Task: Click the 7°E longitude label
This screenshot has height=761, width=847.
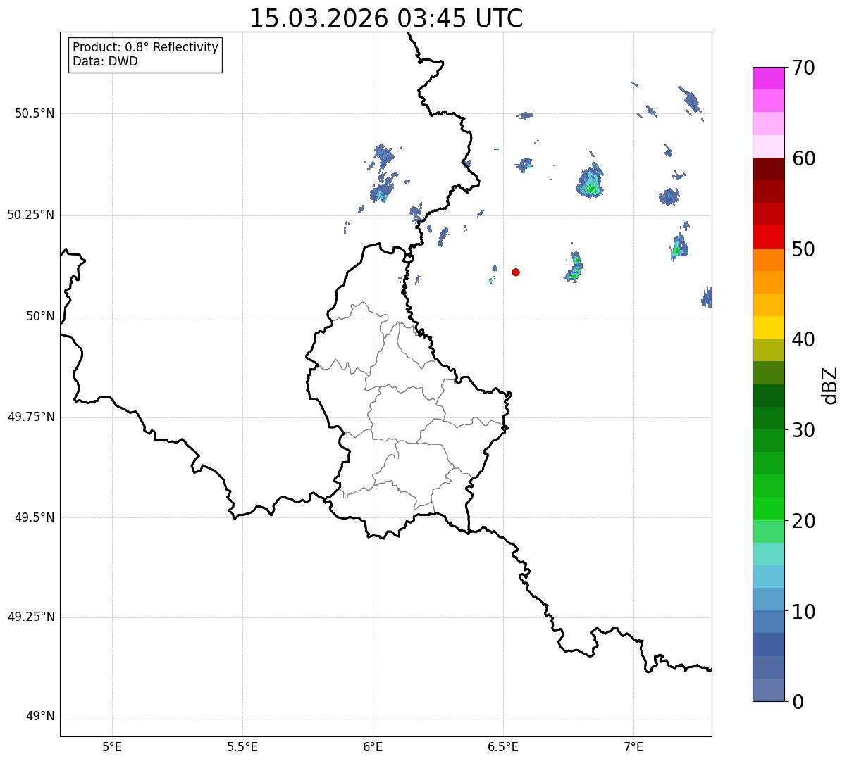Action: point(633,747)
